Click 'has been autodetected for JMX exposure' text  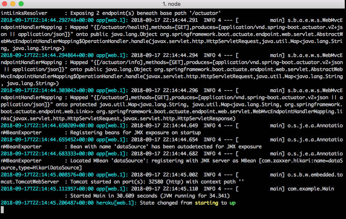207,147
